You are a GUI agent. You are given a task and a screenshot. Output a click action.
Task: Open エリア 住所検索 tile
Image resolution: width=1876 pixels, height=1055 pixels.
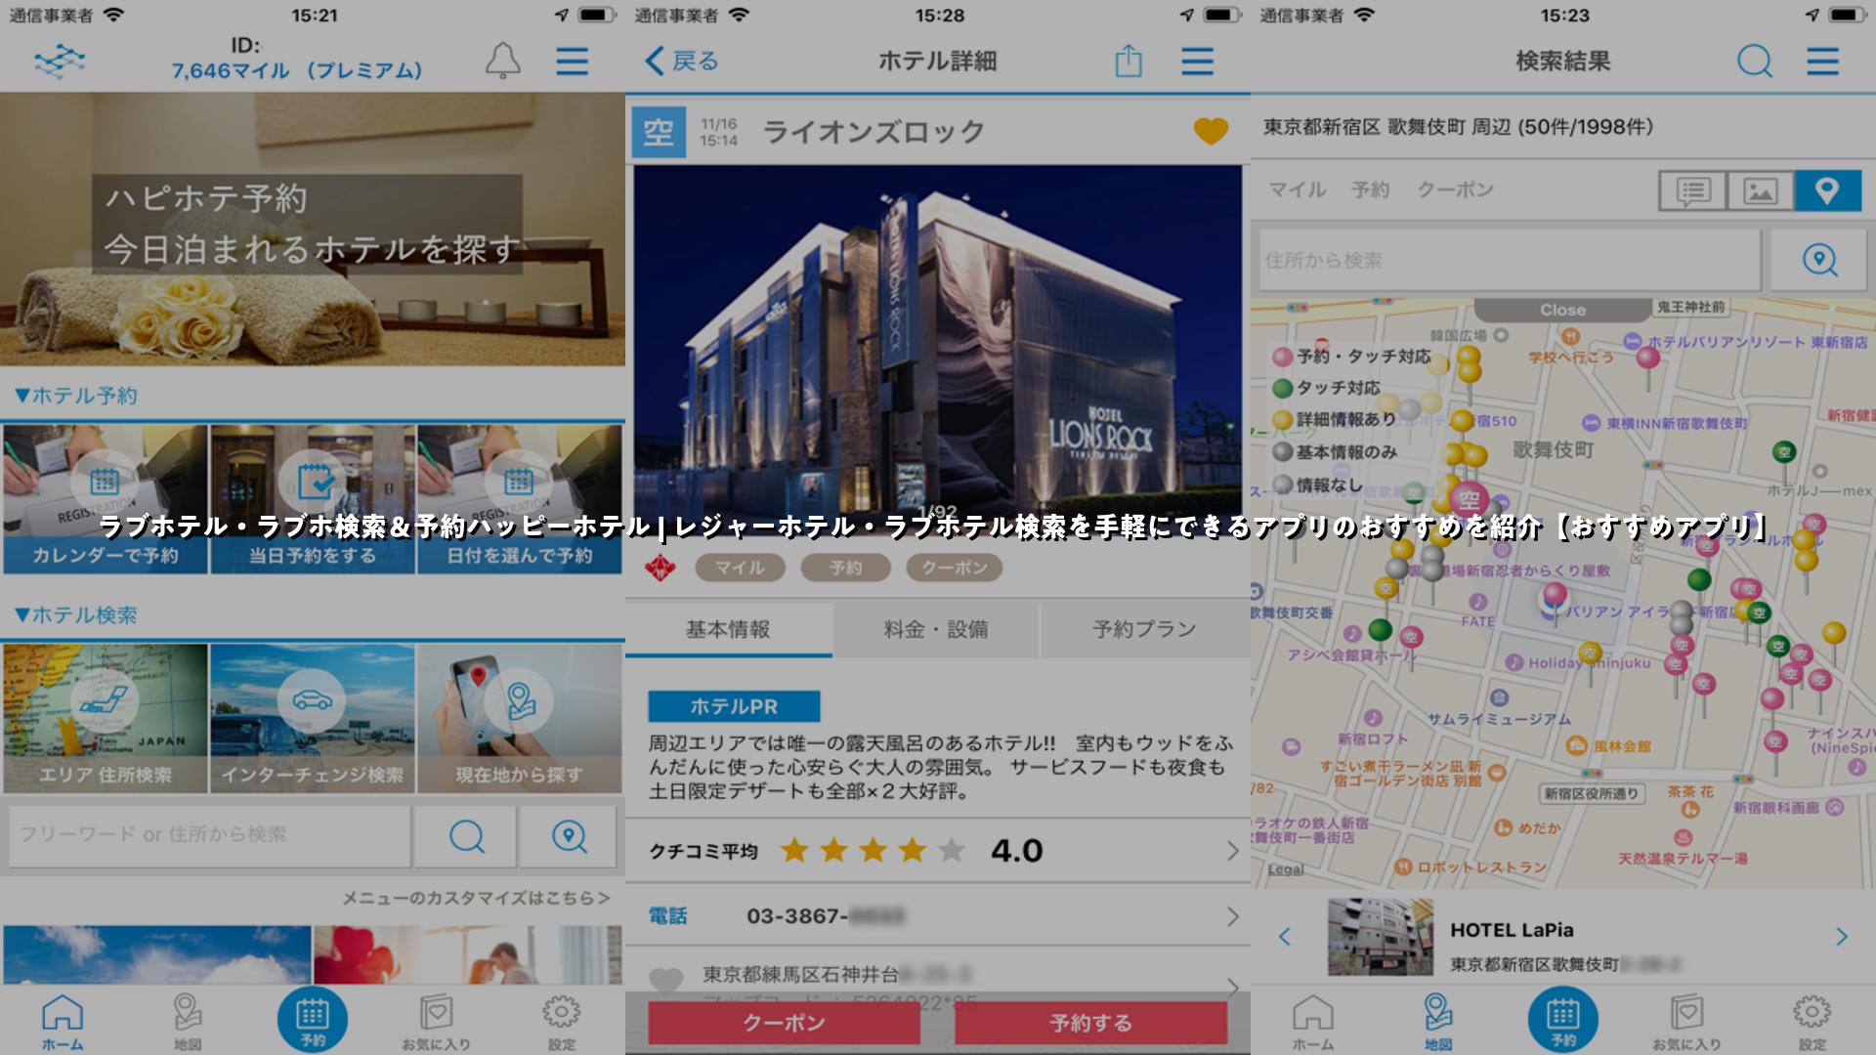coord(106,718)
